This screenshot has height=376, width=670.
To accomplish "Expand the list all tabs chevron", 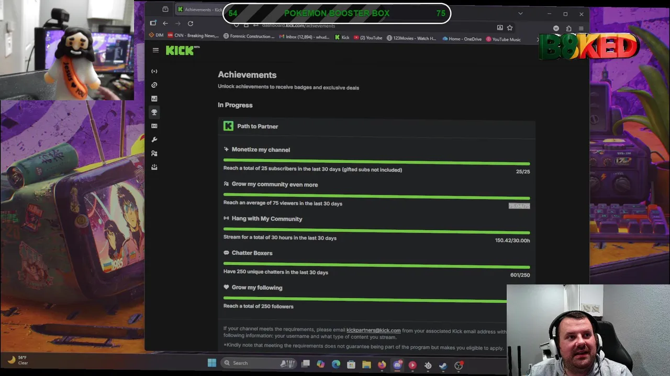I will (520, 14).
